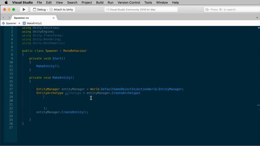Click the Visual Studio Community status field
Viewport: 260px width, 146px height.
coord(141,10)
